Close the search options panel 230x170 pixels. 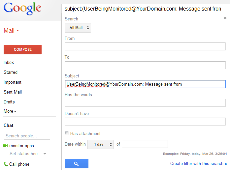click(225, 18)
